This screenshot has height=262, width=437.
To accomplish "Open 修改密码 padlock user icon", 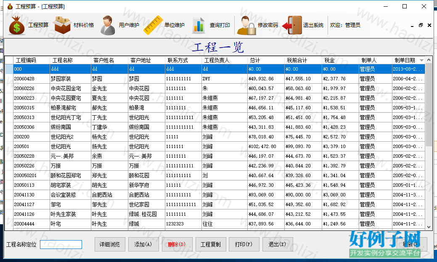I will (246, 25).
